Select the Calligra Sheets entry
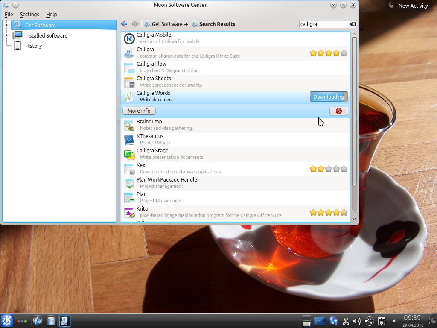 [x=235, y=82]
